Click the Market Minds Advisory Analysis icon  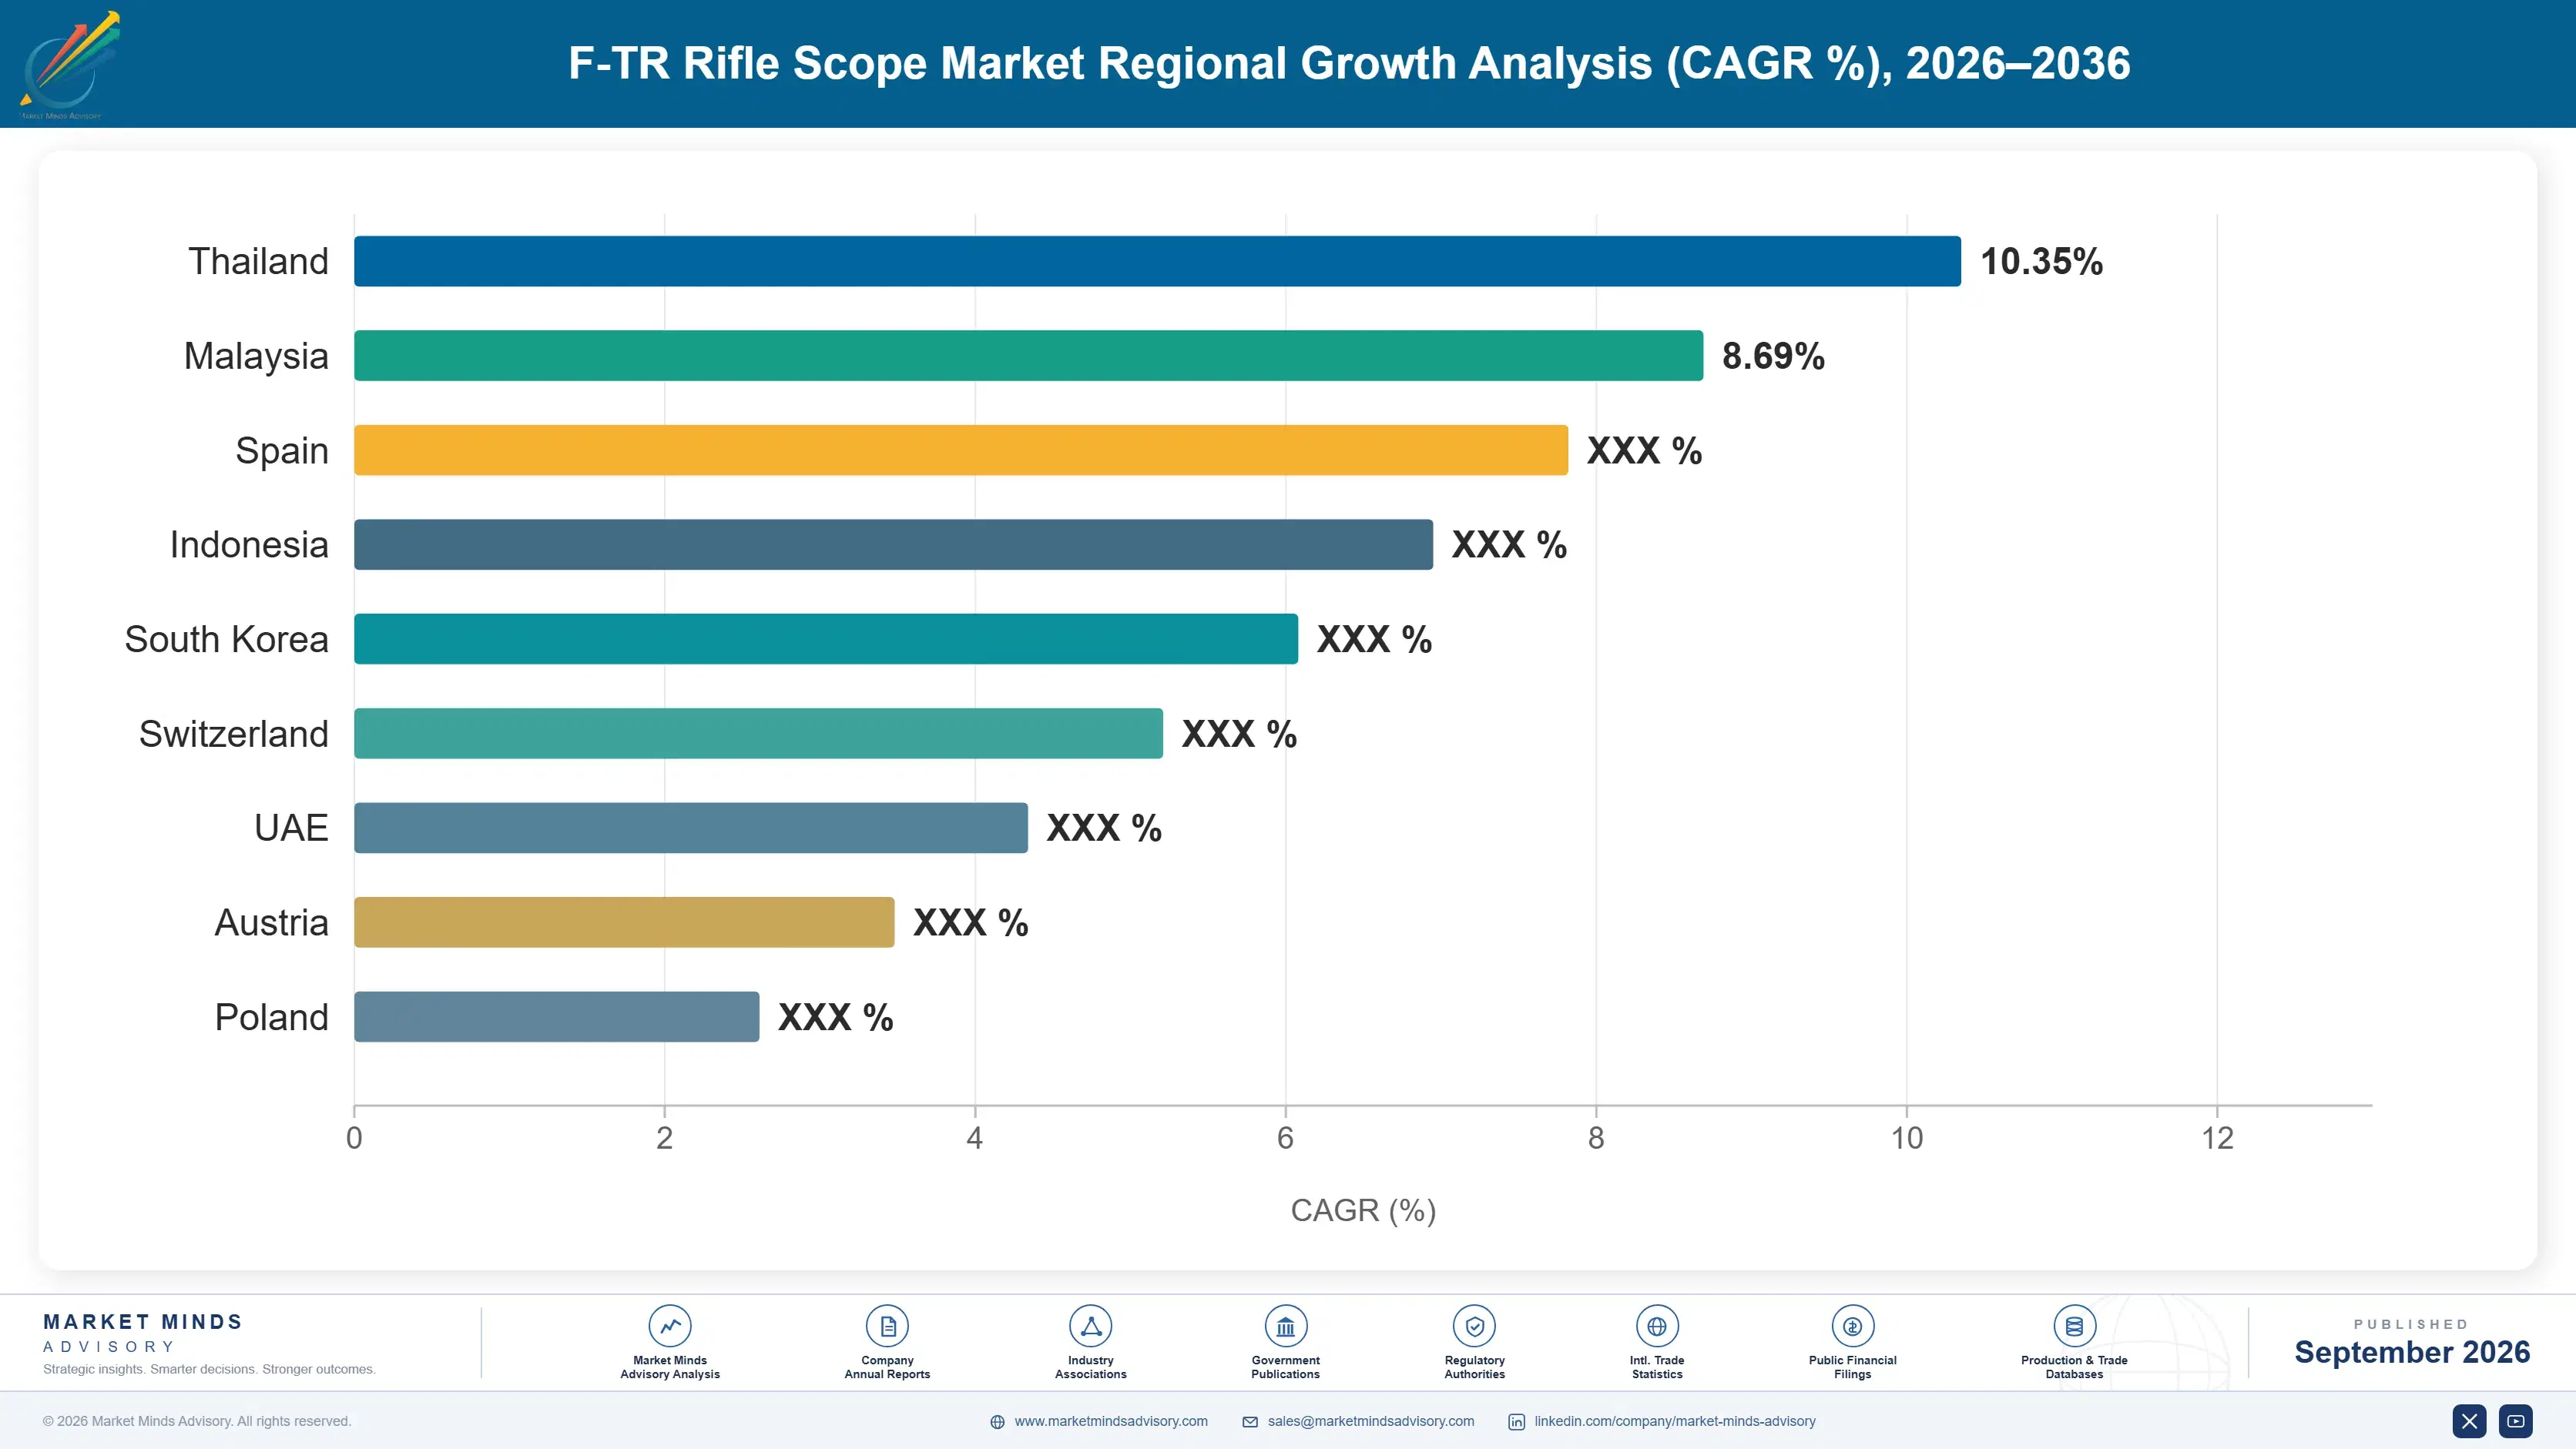[670, 1326]
